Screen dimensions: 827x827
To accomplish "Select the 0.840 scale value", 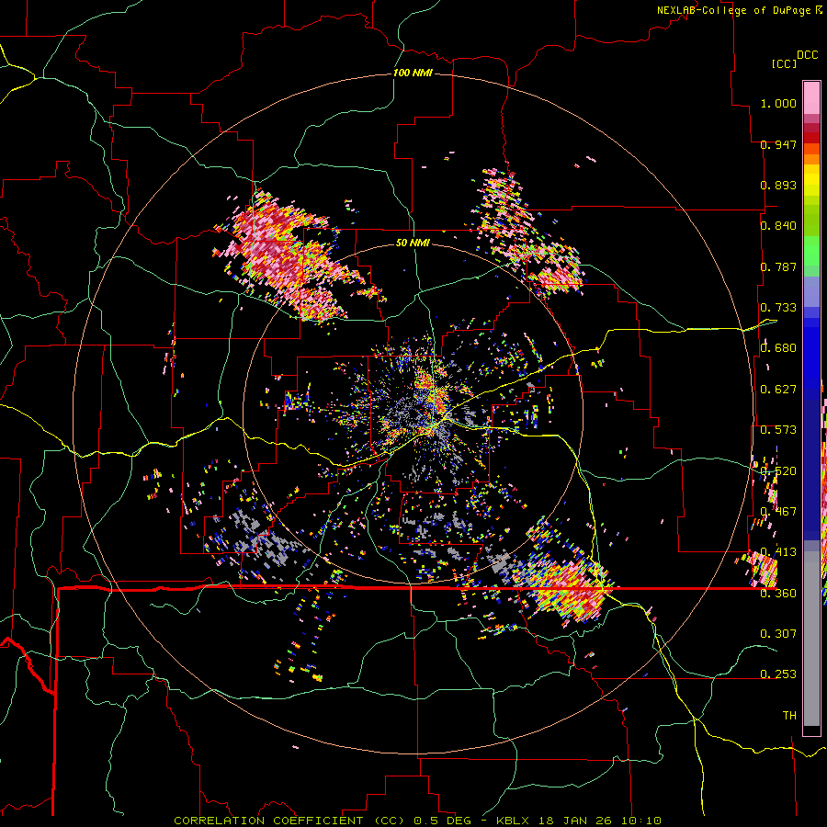I will [x=778, y=226].
